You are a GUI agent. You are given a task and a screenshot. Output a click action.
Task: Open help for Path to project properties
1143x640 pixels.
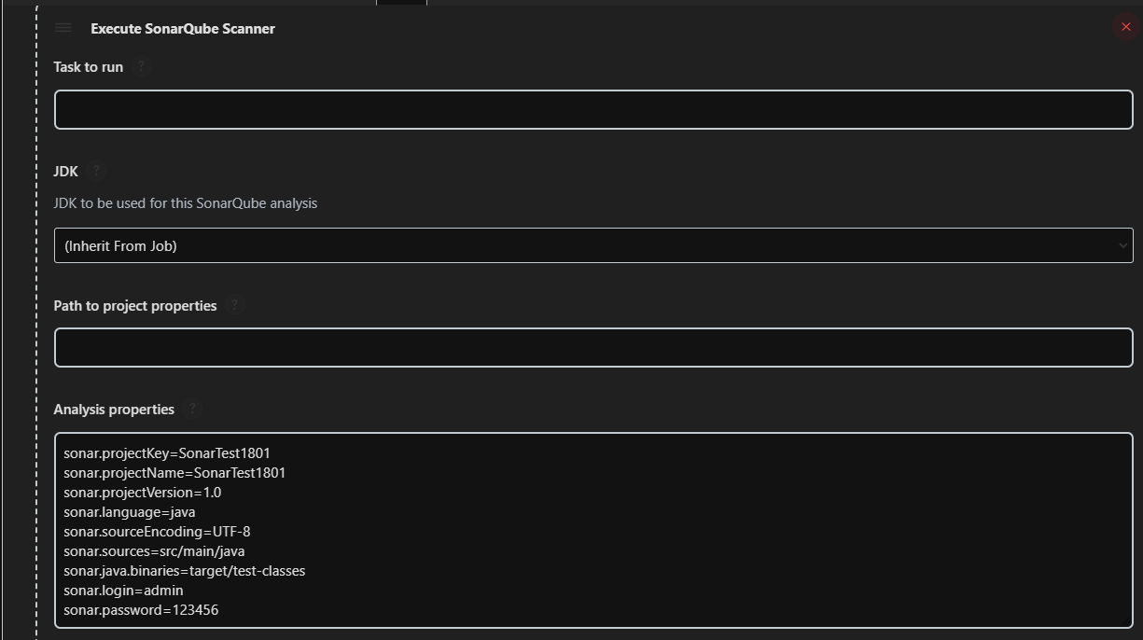(x=235, y=305)
